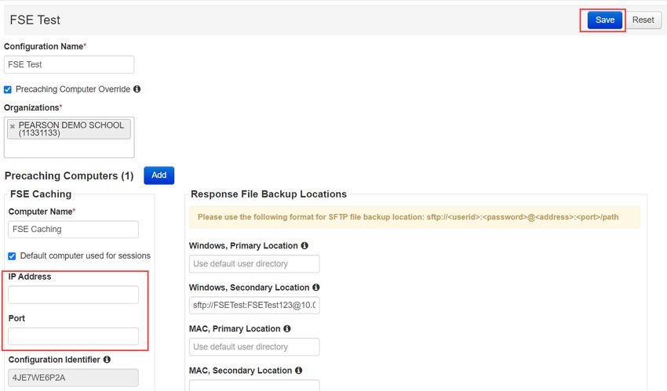Click info icon beside Configuration Identifier
667x391 pixels.
click(x=107, y=359)
